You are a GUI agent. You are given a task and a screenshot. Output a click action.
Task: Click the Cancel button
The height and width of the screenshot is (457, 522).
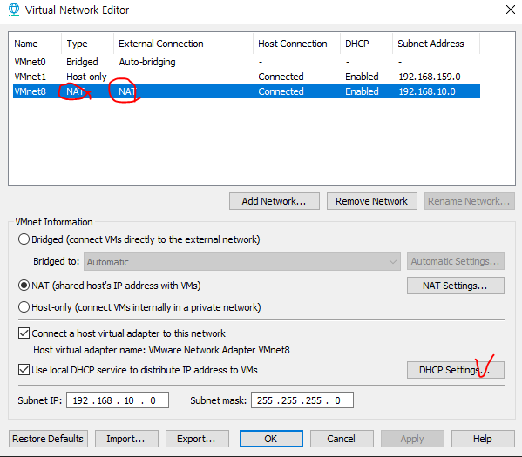(342, 439)
